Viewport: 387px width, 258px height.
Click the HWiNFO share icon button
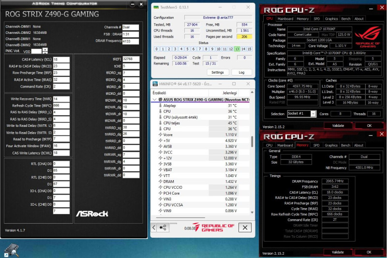(x=163, y=228)
